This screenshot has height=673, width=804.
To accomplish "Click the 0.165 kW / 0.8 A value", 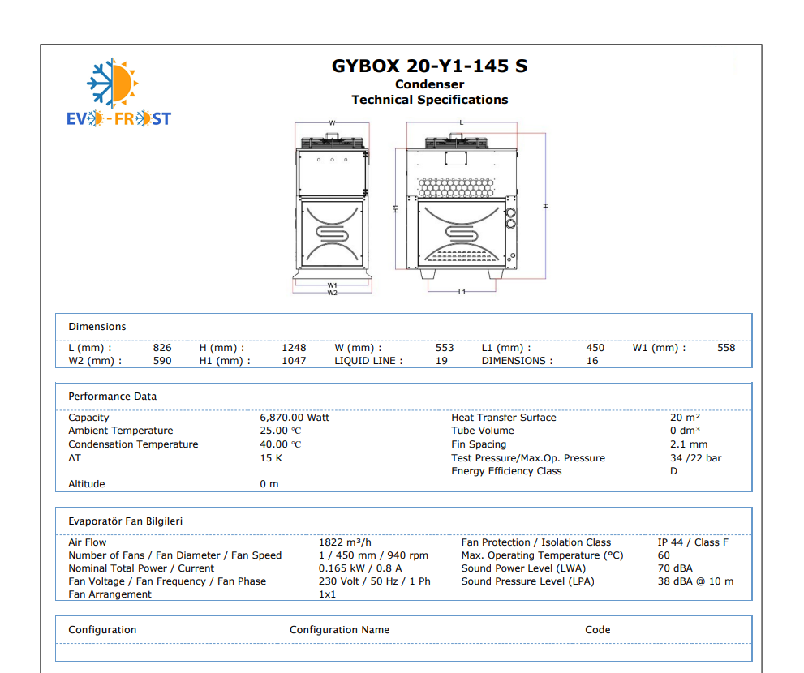I will tap(360, 568).
